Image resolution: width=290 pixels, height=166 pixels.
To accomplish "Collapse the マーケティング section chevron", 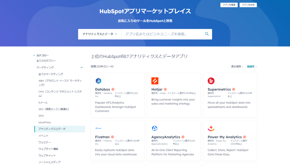I will point(82,68).
